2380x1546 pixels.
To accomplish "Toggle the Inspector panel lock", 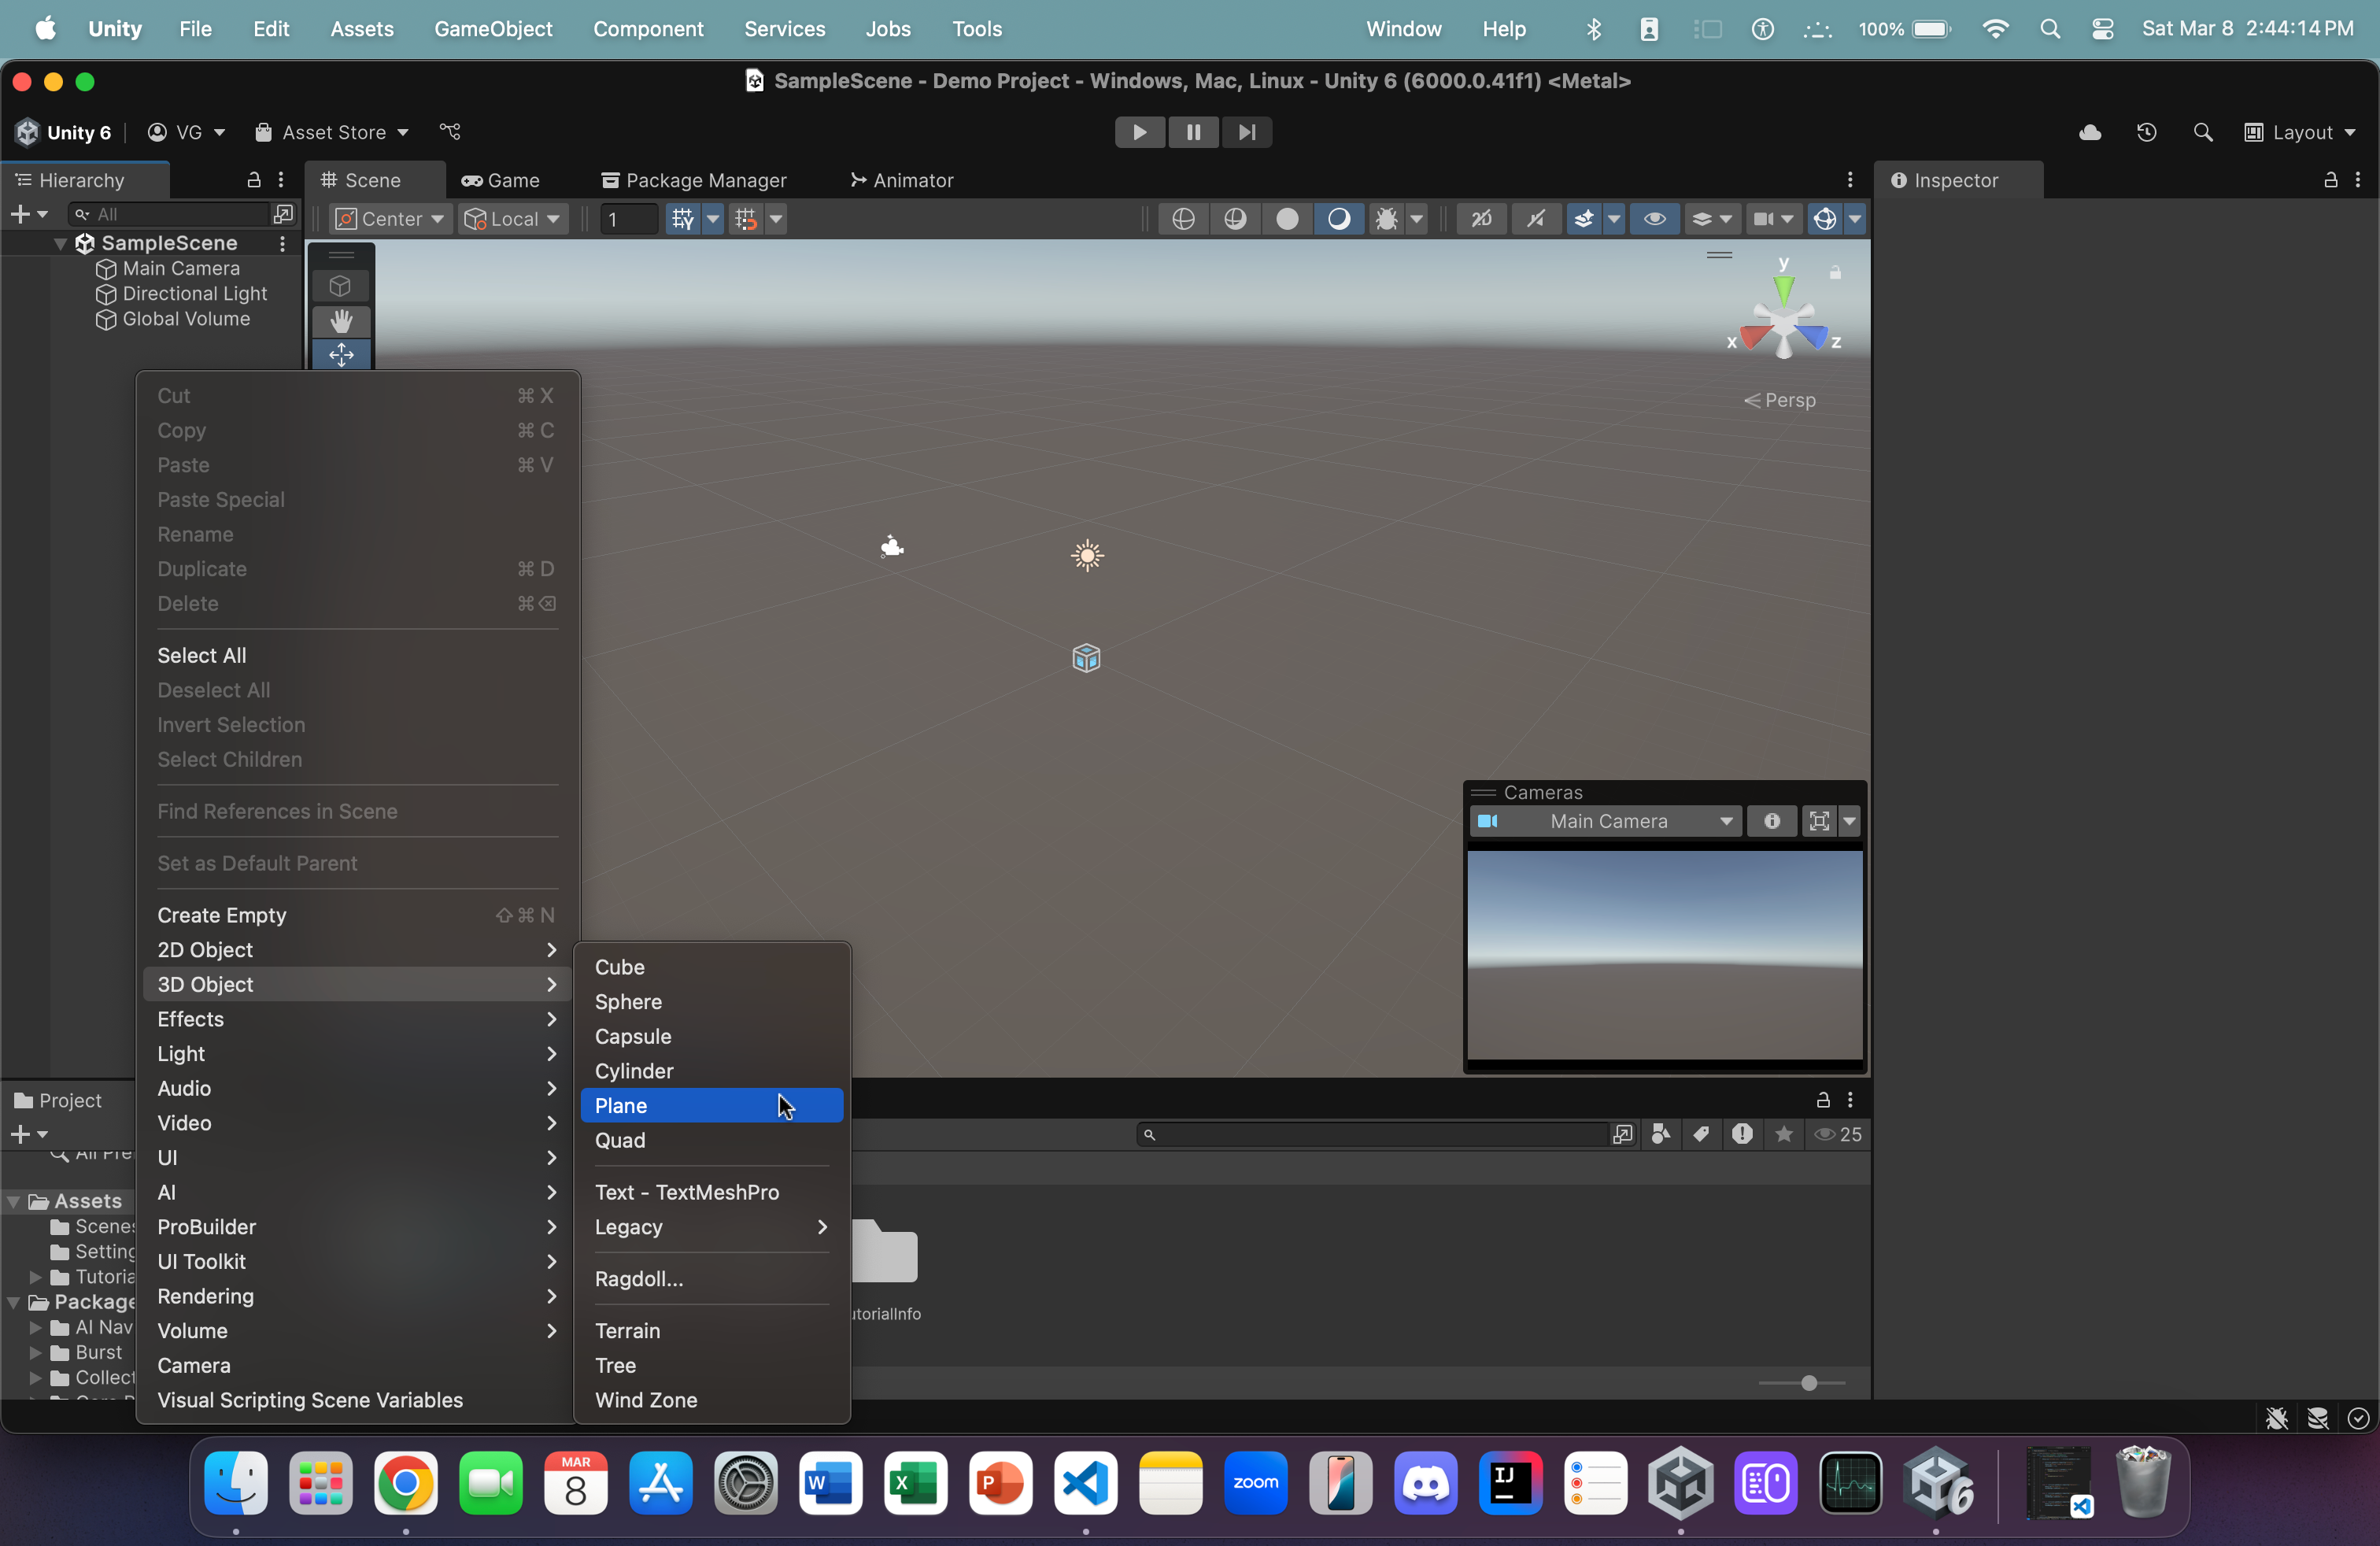I will pos(2330,180).
